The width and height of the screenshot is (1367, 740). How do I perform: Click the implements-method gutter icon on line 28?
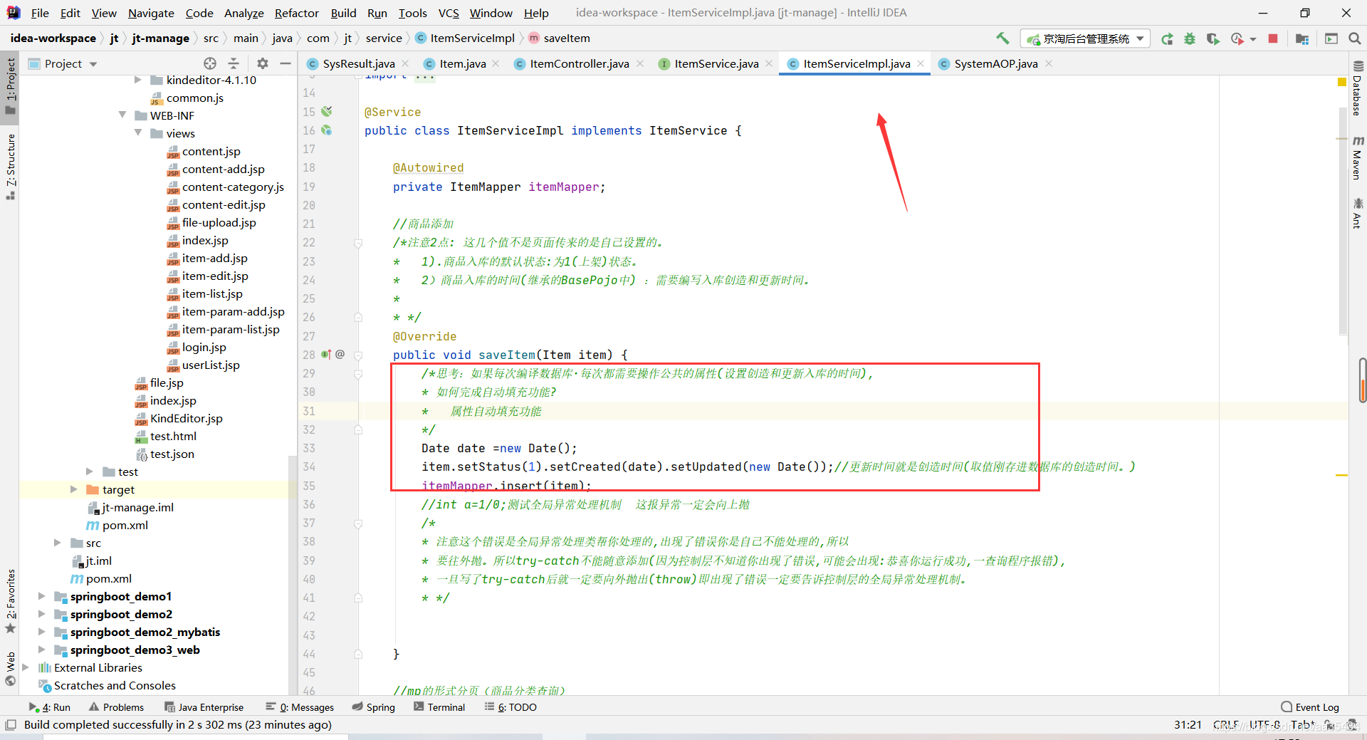coord(326,354)
